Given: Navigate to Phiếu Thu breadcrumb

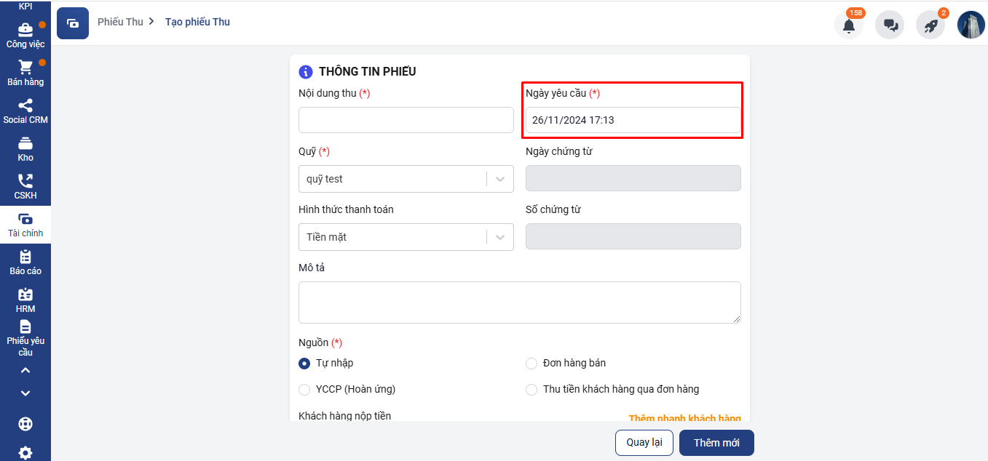Looking at the screenshot, I should pos(120,22).
